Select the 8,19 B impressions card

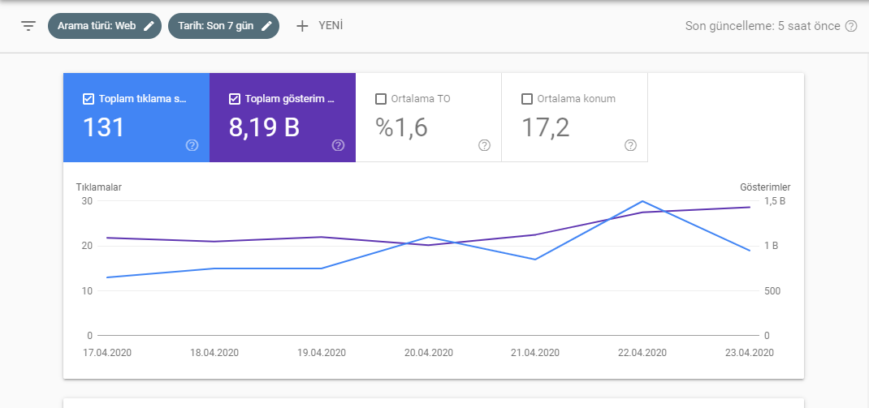tap(283, 118)
